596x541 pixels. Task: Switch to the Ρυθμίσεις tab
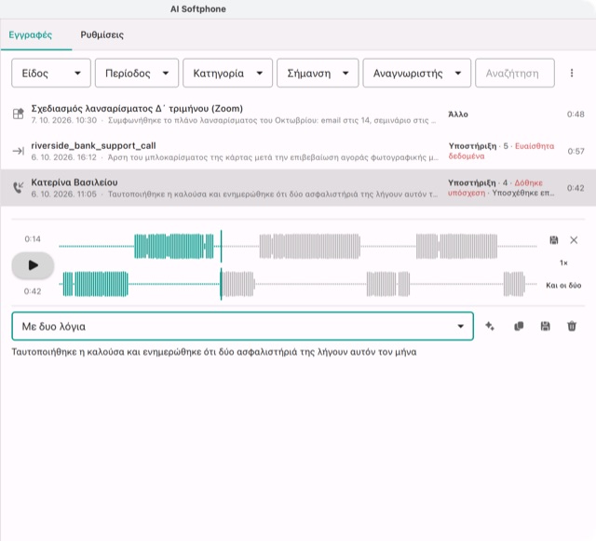(102, 35)
